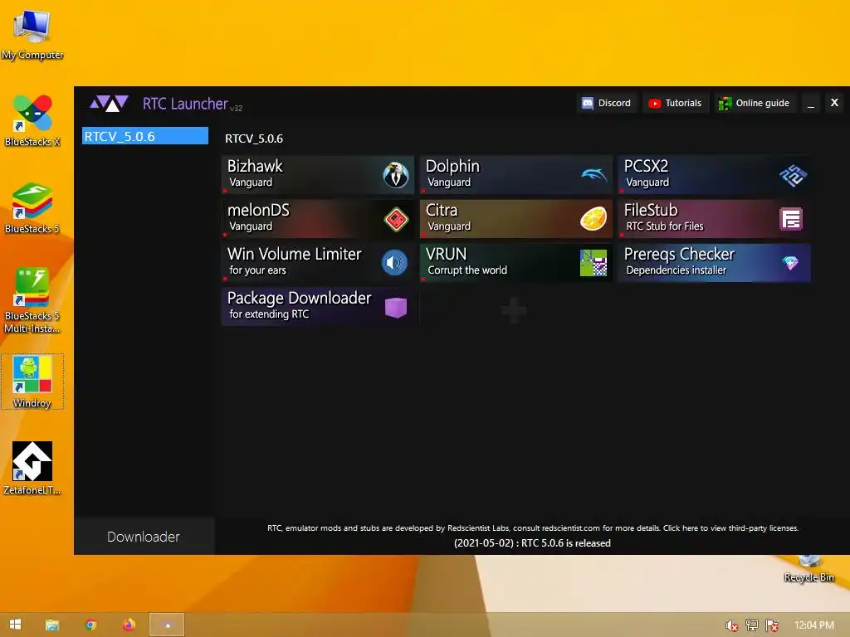Click the RTC Launcher triangles logo

pyautogui.click(x=109, y=104)
